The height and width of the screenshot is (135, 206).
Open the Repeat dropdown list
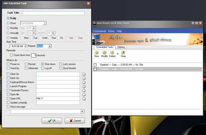49,46
